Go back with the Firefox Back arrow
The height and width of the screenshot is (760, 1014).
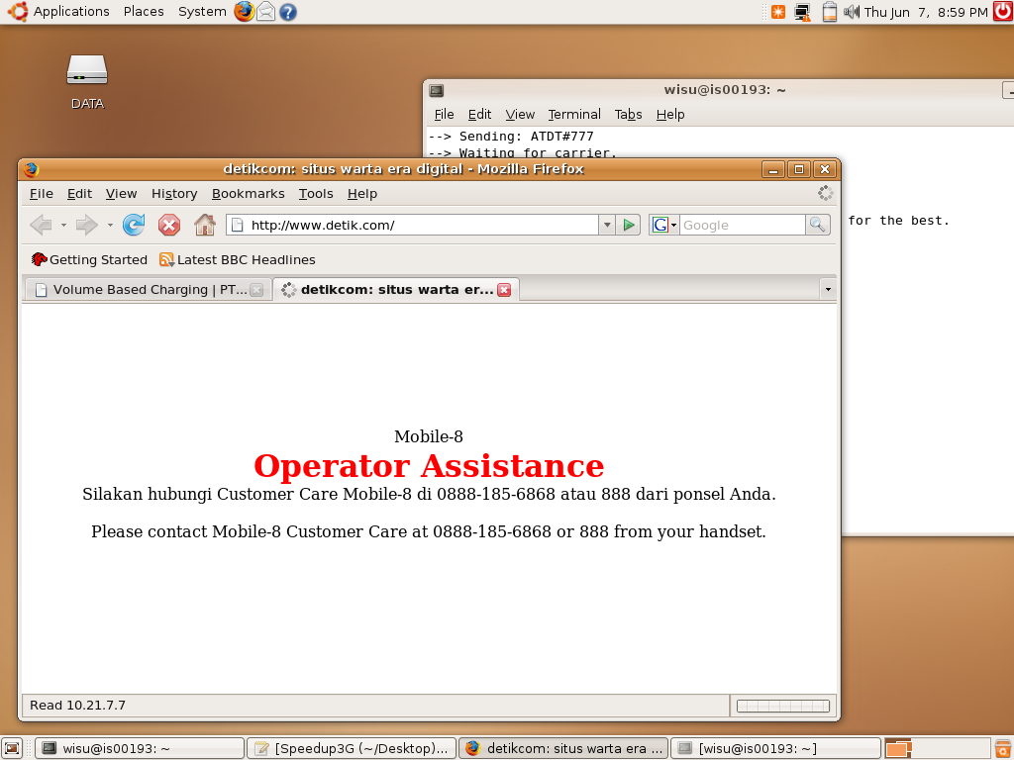coord(41,225)
